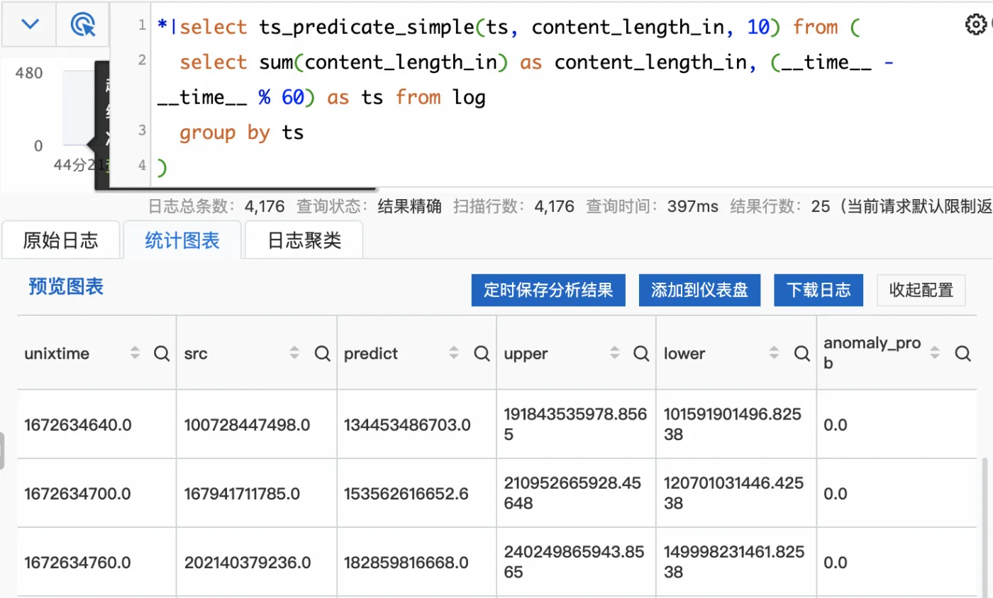Viewport: 993px width, 598px height.
Task: Search within the unixtime column
Action: (x=162, y=353)
